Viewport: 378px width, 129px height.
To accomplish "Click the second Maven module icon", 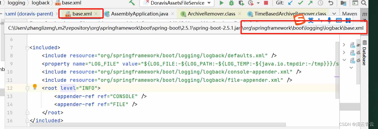I will point(353,53).
